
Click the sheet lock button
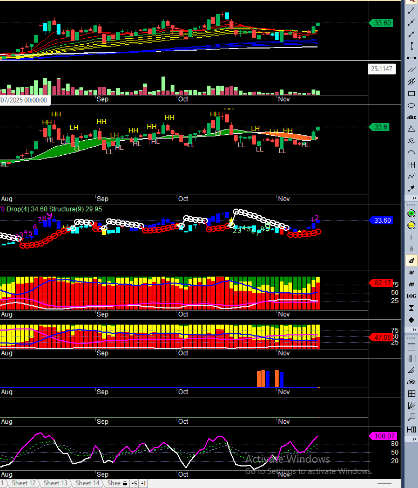[x=125, y=483]
